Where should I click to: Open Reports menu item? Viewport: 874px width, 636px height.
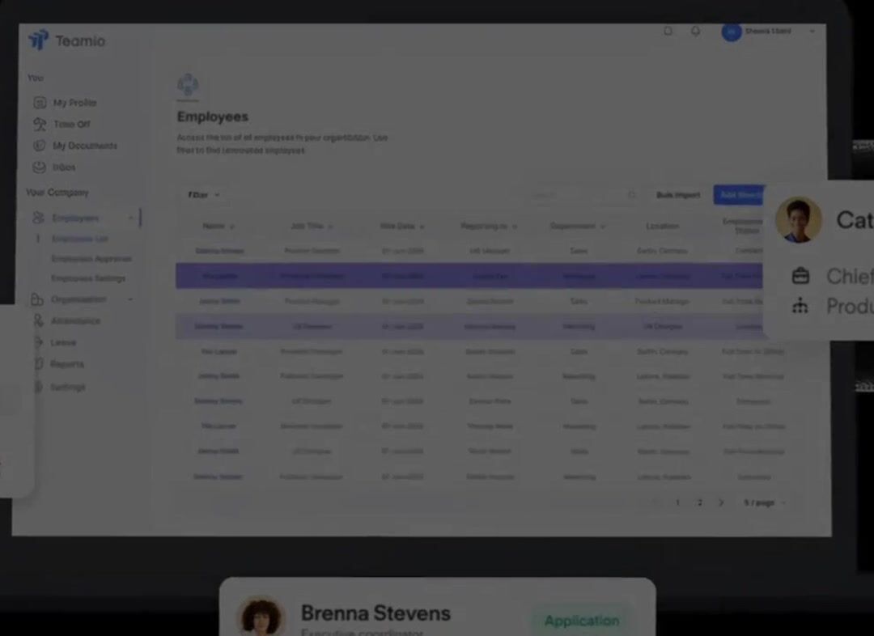pos(67,364)
